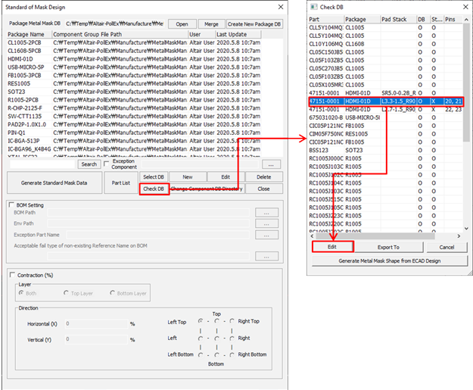Select the USB-MICRO-5P package row
Screen dimensions: 473x390
29,67
